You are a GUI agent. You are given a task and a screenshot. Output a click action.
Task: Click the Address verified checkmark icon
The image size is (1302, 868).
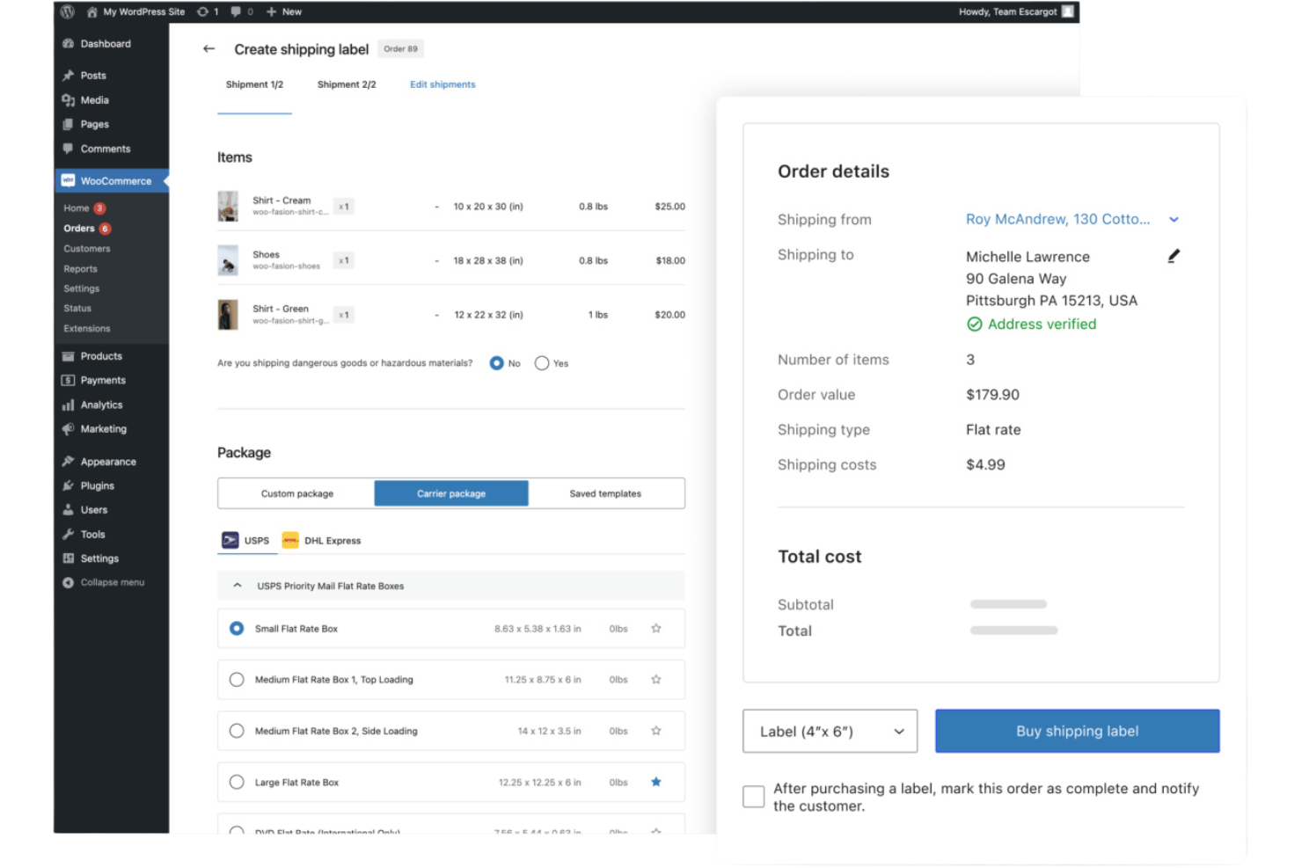(974, 325)
